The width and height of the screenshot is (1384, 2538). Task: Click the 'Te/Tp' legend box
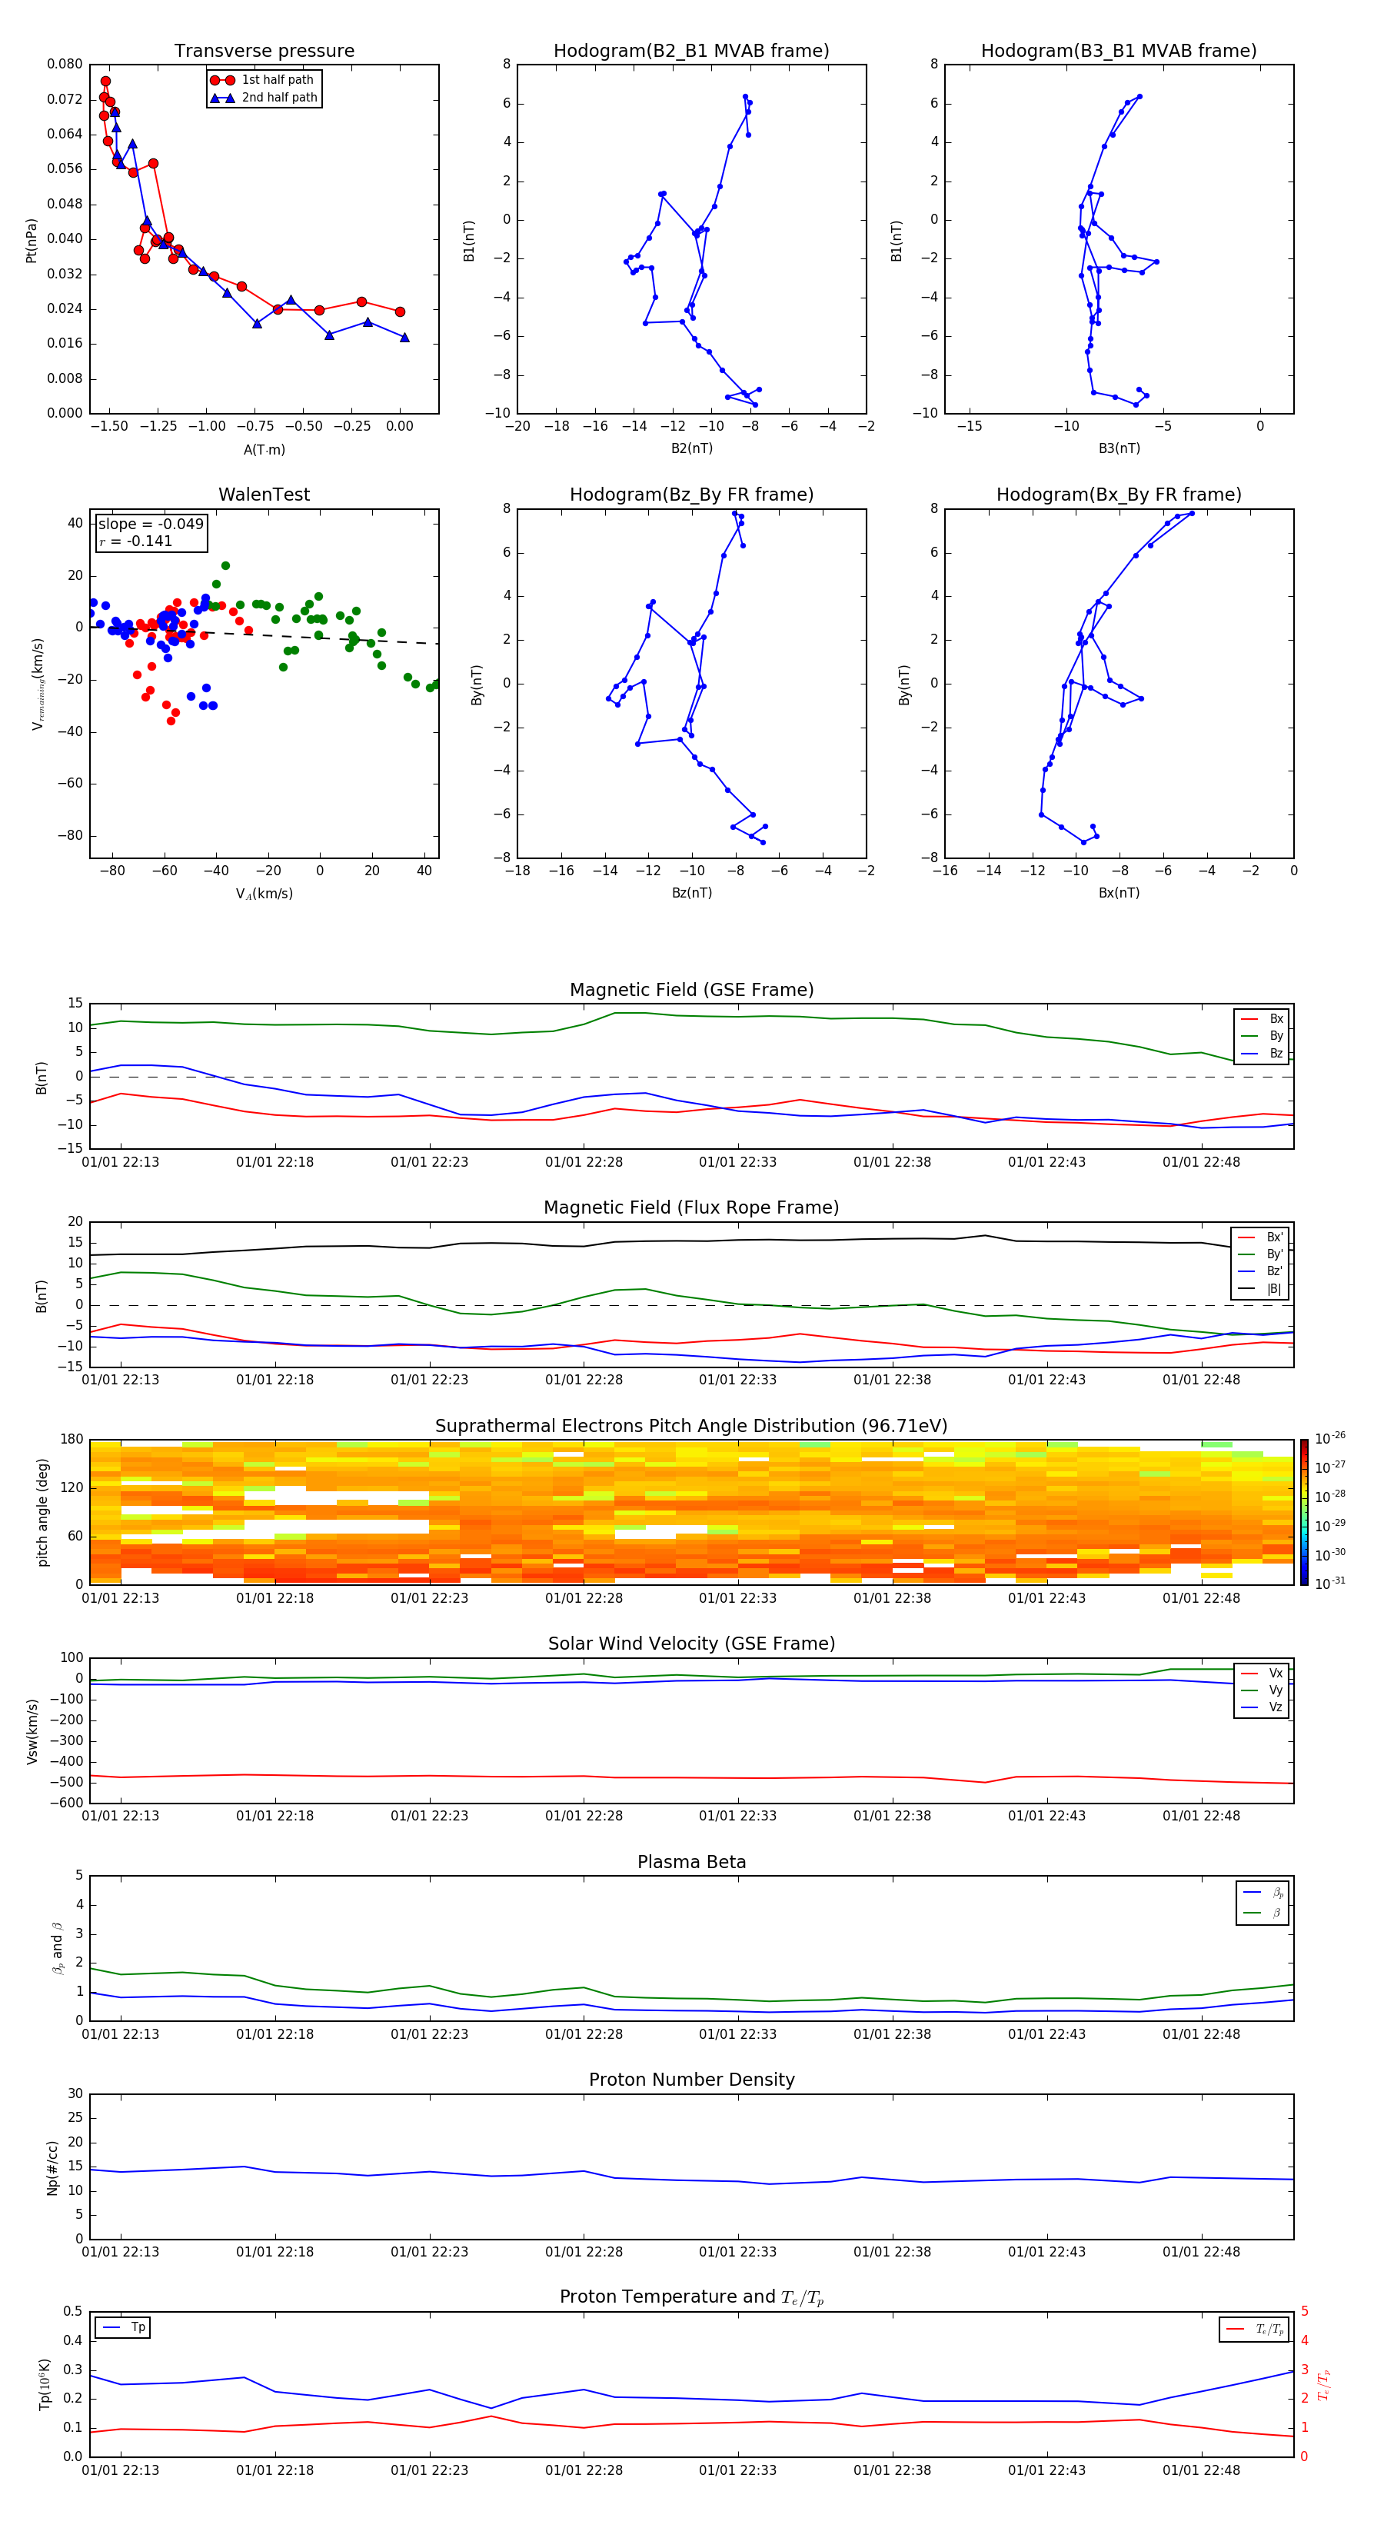pyautogui.click(x=1254, y=2329)
